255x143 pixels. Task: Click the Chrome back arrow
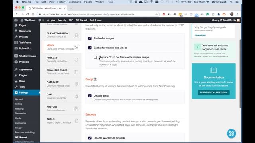[17, 14]
